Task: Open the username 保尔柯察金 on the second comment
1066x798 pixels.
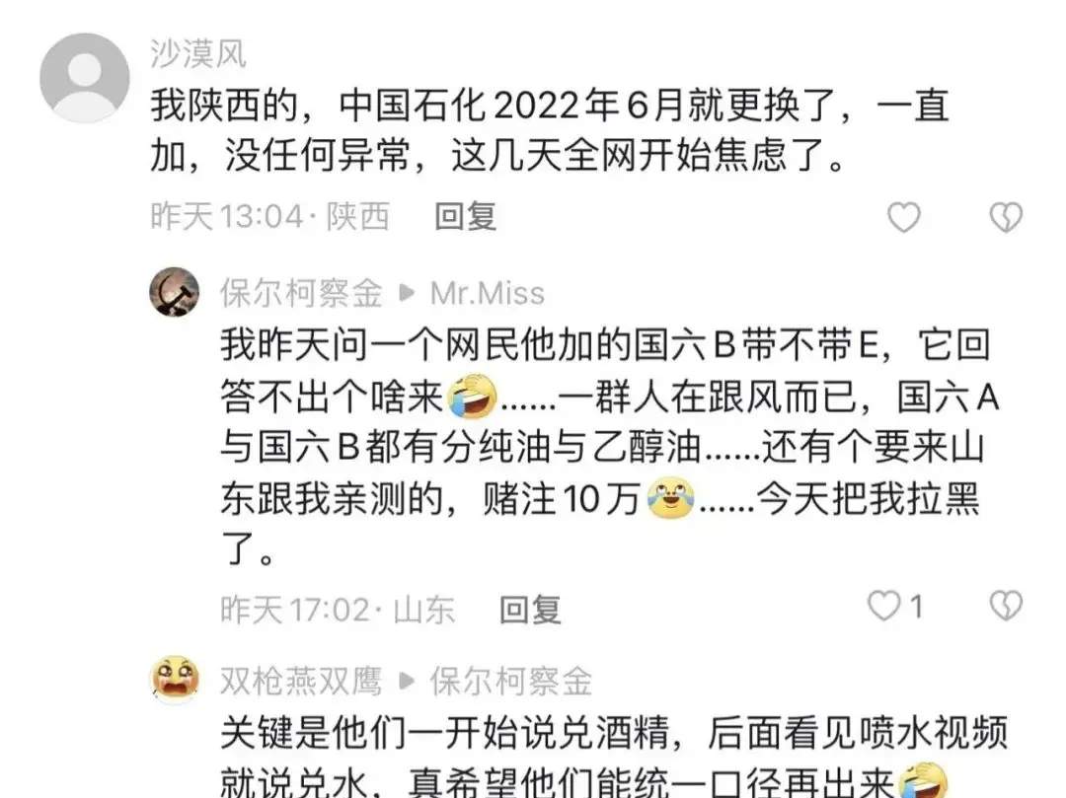Action: [301, 293]
